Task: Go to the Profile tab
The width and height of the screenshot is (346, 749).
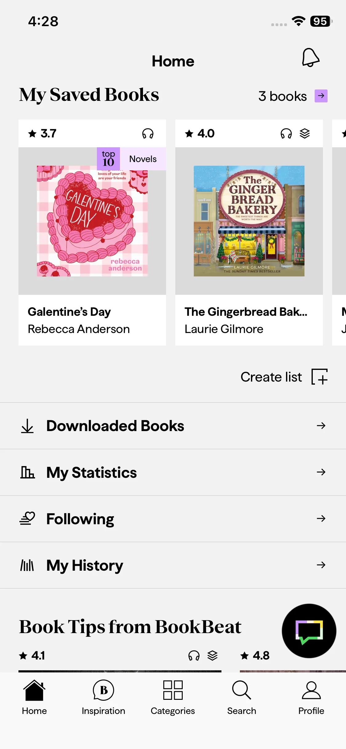Action: click(x=311, y=697)
